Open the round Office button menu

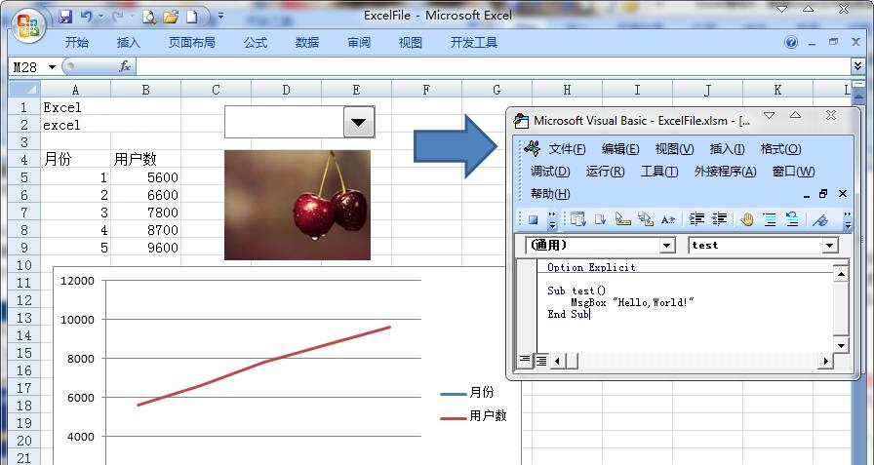click(28, 26)
